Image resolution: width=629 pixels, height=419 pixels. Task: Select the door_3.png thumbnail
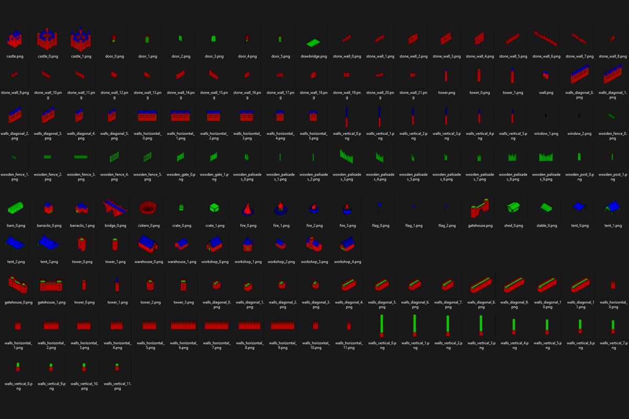coord(214,39)
